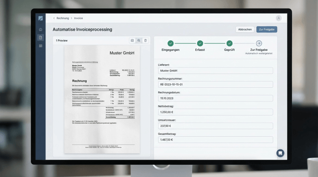The image size is (318, 177).
Task: Focus the Rechnungsnummer field
Action: coord(215,85)
